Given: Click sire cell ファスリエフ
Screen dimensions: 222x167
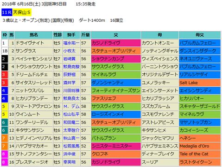Looking at the screenshot, I should (116, 98).
